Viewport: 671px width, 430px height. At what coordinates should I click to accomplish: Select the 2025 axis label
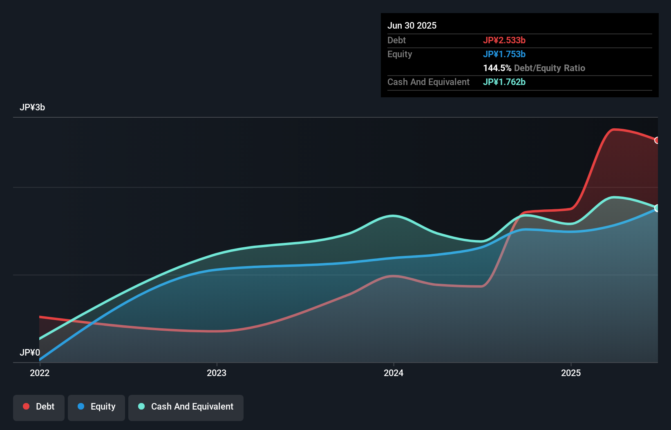click(x=571, y=373)
